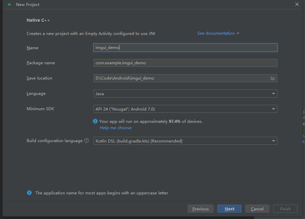Image resolution: width=305 pixels, height=219 pixels.
Task: Click info icon beside device coverage text
Action: pyautogui.click(x=96, y=121)
